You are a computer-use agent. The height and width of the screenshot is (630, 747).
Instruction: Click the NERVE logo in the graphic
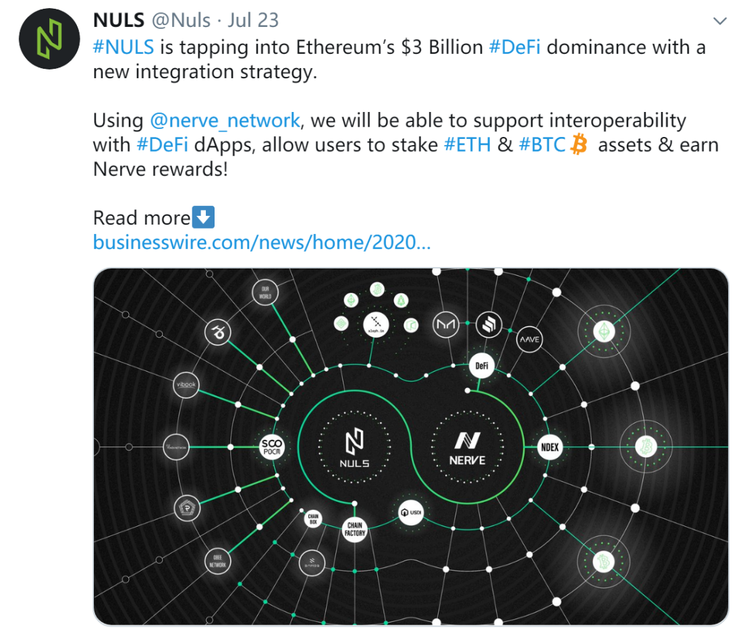click(x=468, y=448)
